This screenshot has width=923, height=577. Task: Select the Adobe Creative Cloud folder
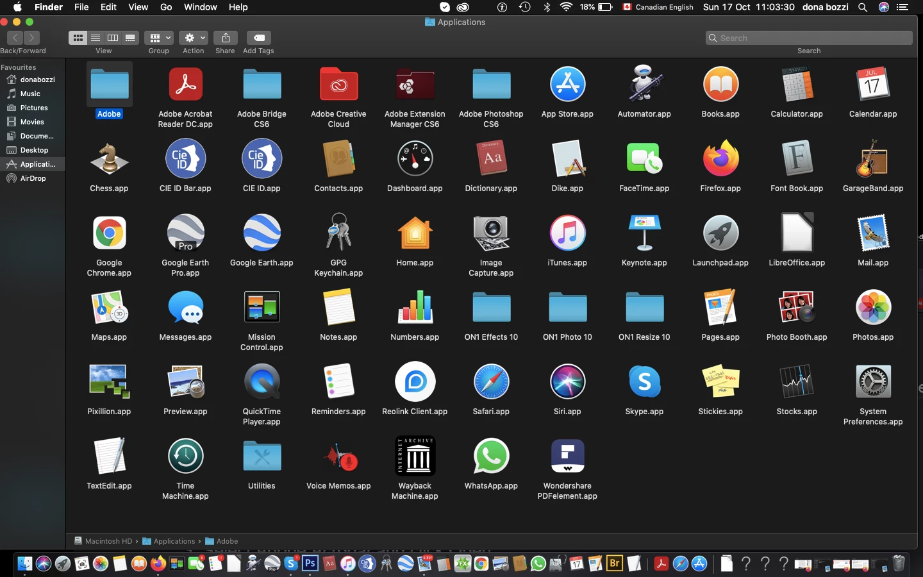click(x=338, y=84)
